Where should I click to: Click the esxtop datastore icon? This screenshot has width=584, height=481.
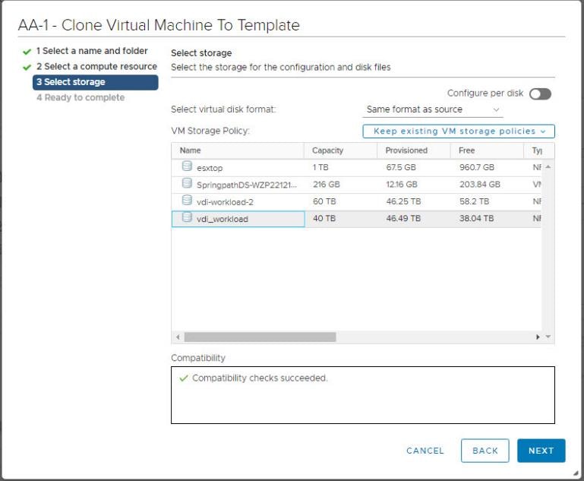tap(187, 166)
